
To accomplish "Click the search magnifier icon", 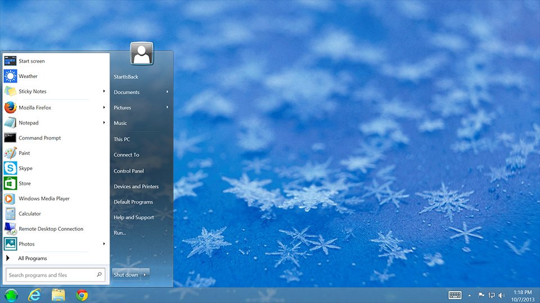I will (x=99, y=274).
